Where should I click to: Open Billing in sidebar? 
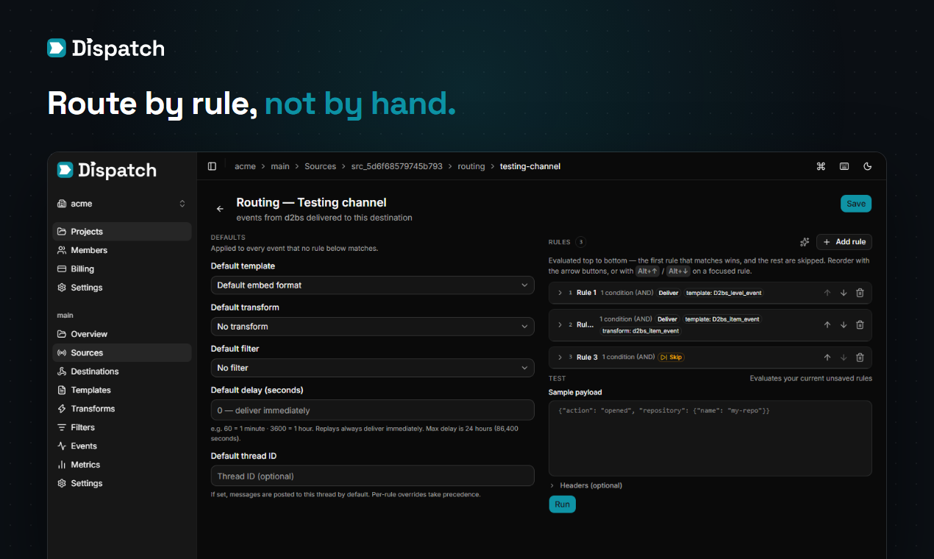122,269
